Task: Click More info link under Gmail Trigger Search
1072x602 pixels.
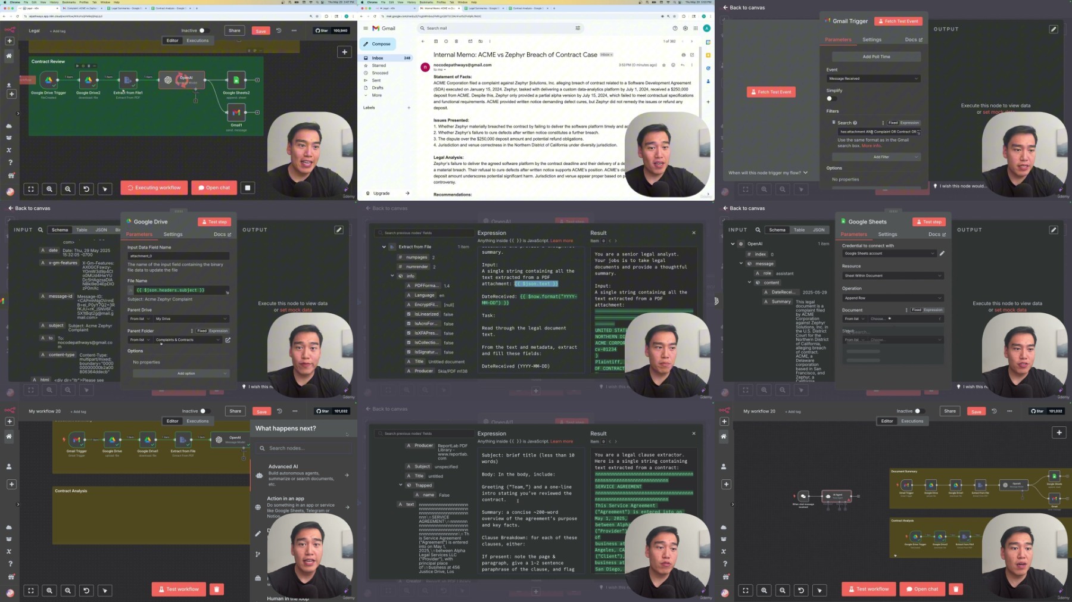Action: 871,146
